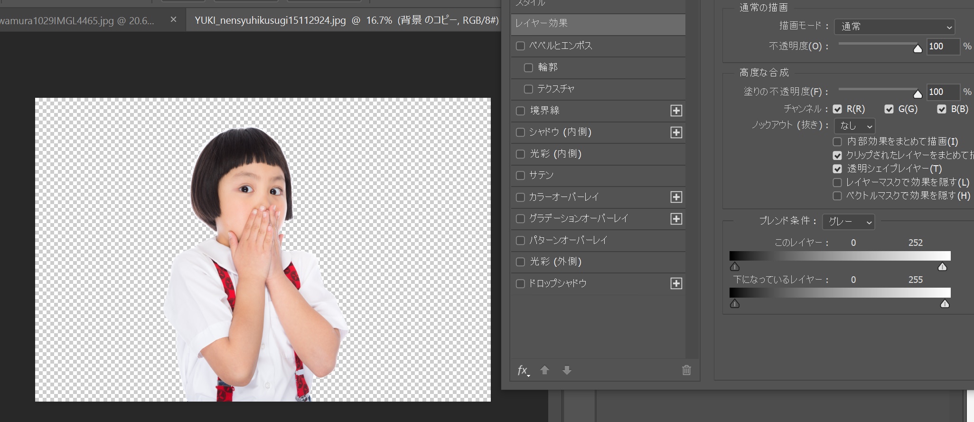Enable the ベベルとエンボス checkbox
Screen dimensions: 974x422
[520, 46]
